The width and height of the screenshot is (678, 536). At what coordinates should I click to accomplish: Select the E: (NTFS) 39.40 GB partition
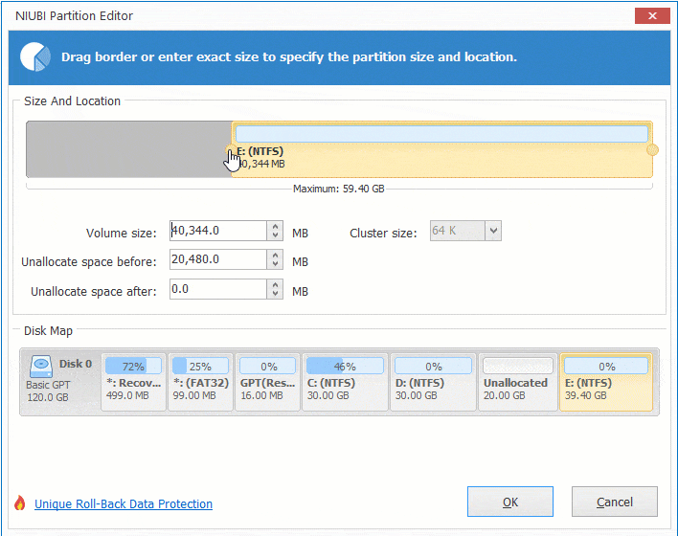click(x=606, y=382)
